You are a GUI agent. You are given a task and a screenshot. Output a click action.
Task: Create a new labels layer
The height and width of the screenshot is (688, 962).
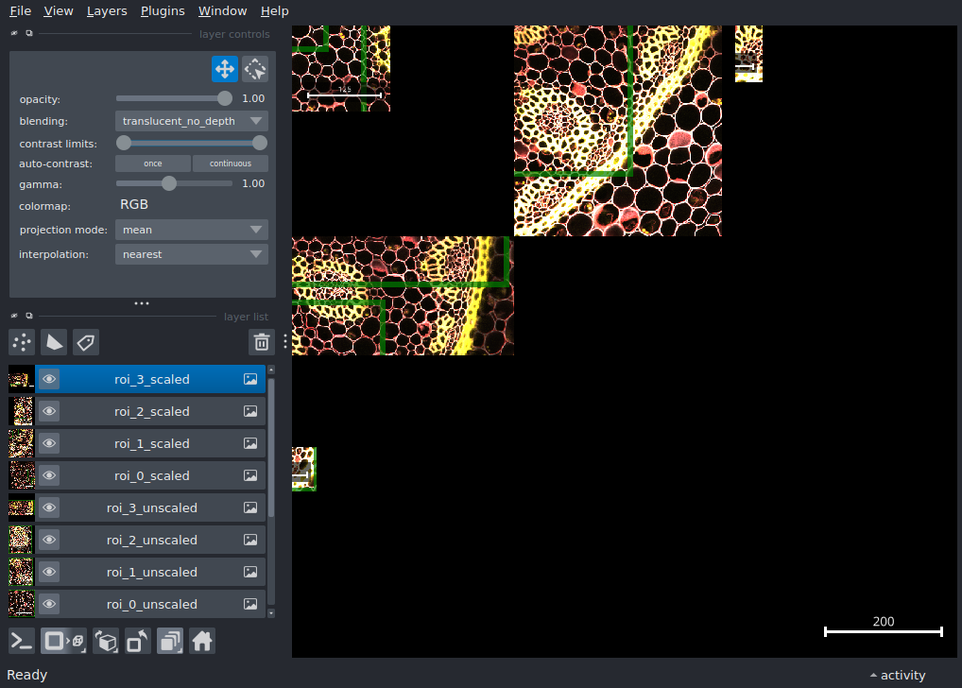point(86,342)
